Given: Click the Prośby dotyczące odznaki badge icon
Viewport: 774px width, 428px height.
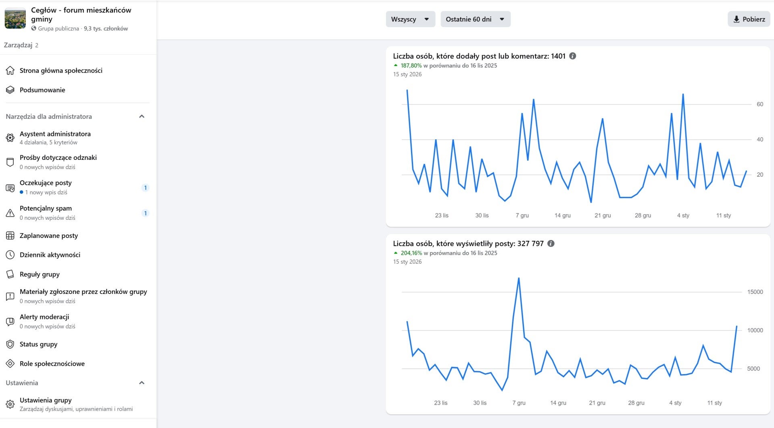Looking at the screenshot, I should pos(10,162).
